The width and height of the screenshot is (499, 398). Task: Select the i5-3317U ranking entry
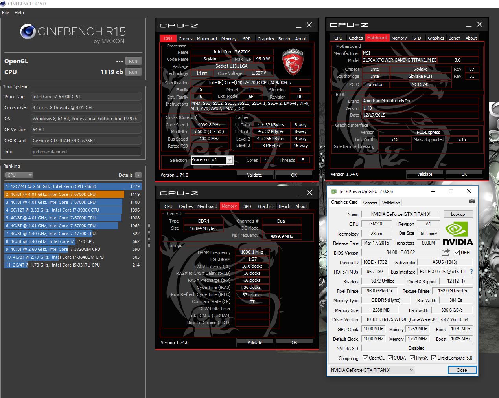click(73, 265)
